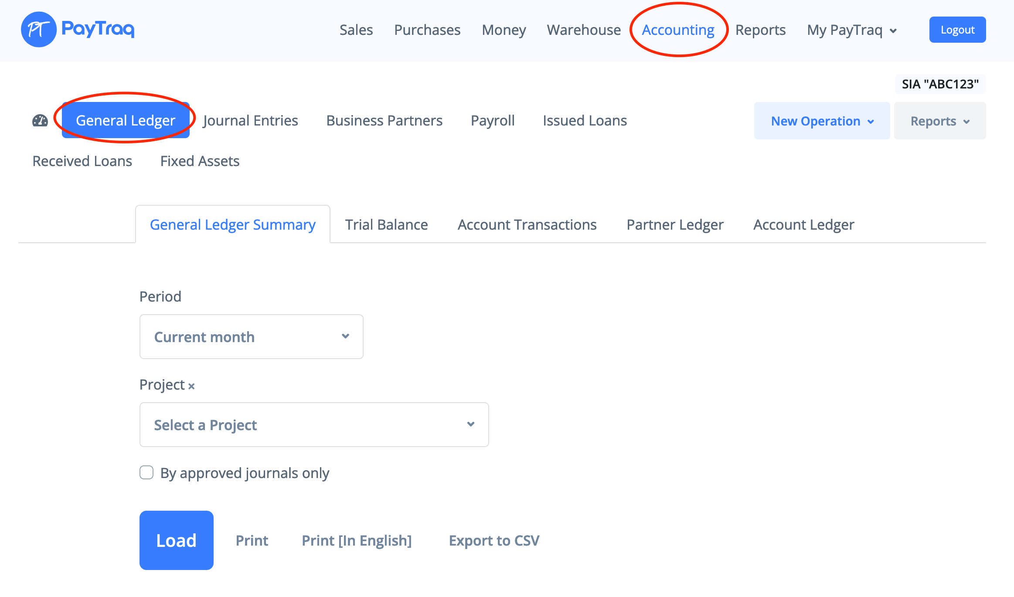Navigate to Fixed Assets

[x=200, y=161]
